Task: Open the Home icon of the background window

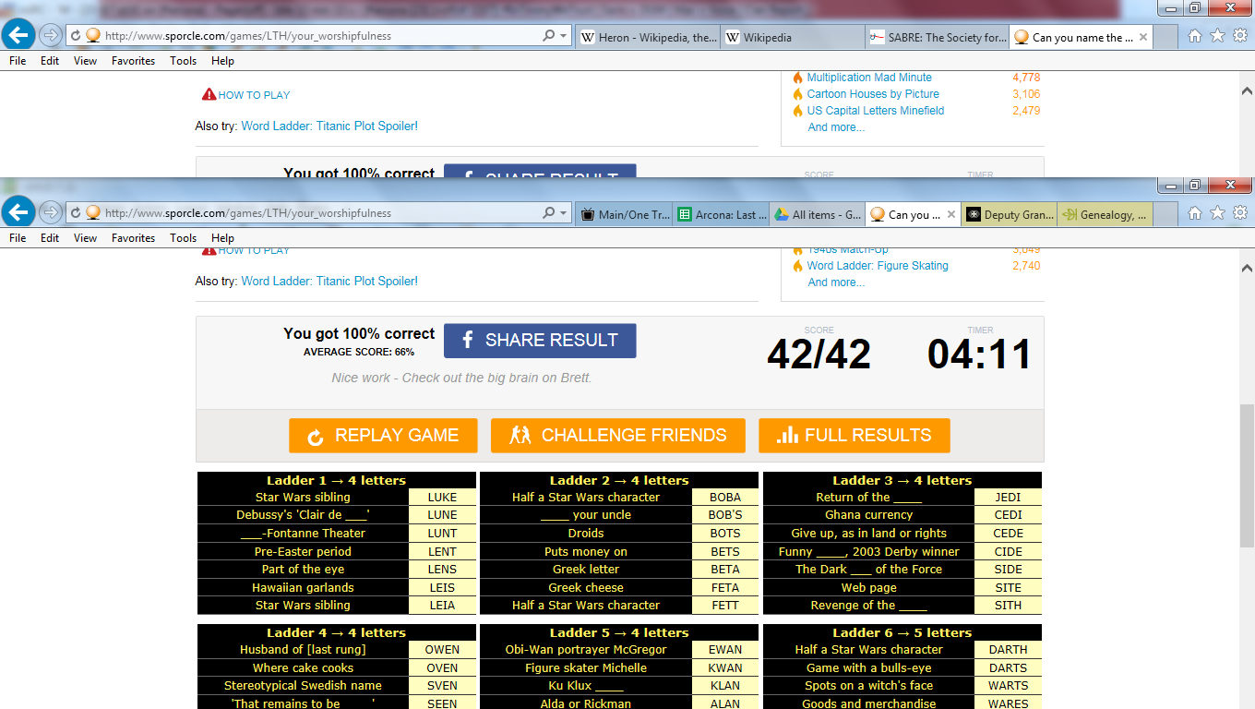Action: pyautogui.click(x=1194, y=36)
